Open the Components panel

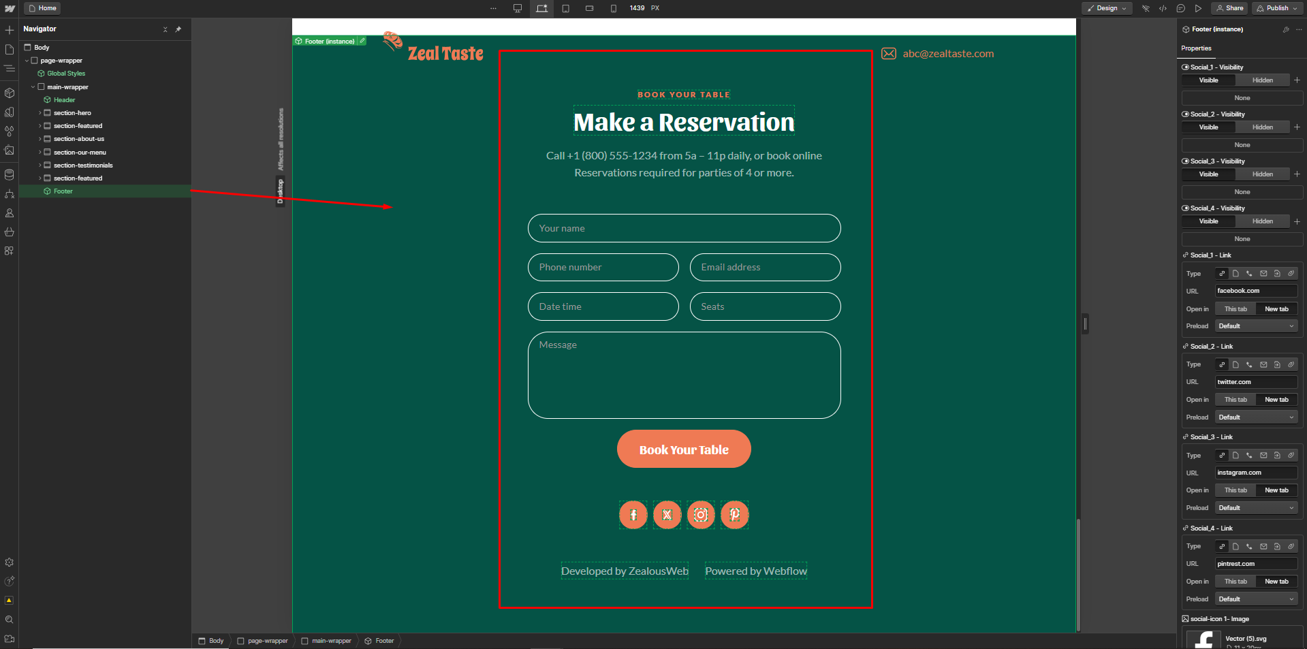(x=10, y=93)
